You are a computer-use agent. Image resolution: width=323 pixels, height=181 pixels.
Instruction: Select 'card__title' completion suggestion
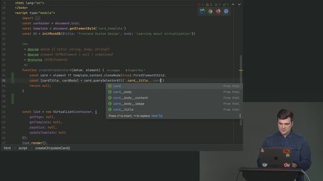tap(174, 110)
